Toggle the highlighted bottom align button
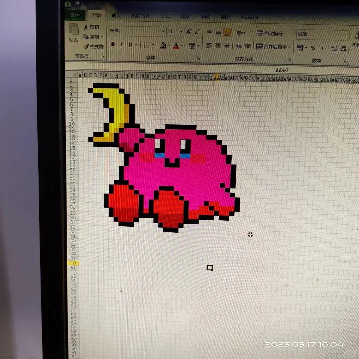The width and height of the screenshot is (359, 359). click(227, 33)
